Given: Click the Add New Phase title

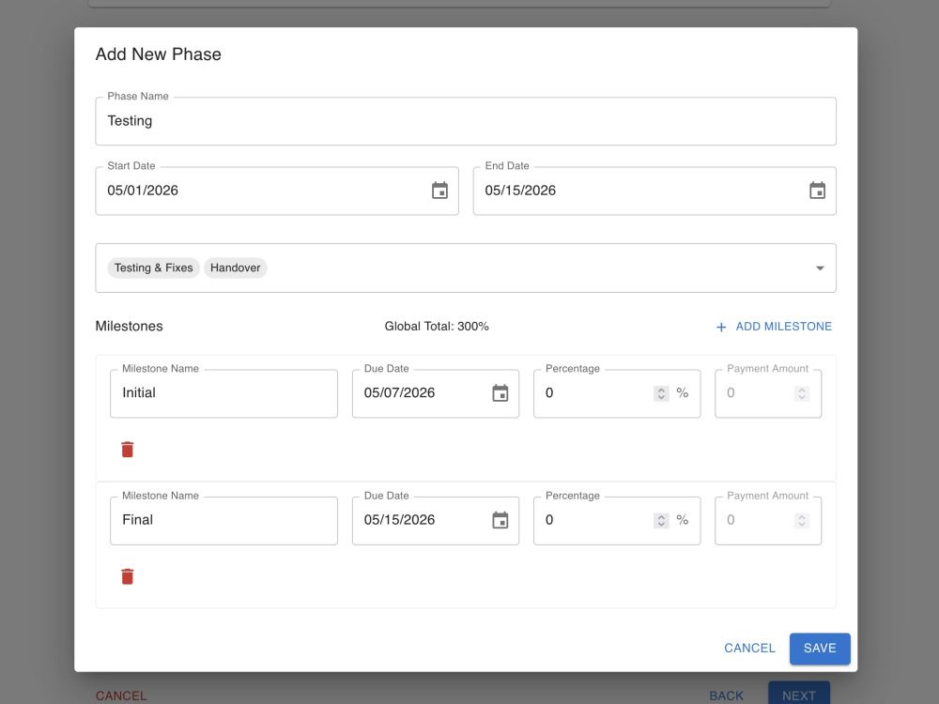Looking at the screenshot, I should pyautogui.click(x=158, y=54).
